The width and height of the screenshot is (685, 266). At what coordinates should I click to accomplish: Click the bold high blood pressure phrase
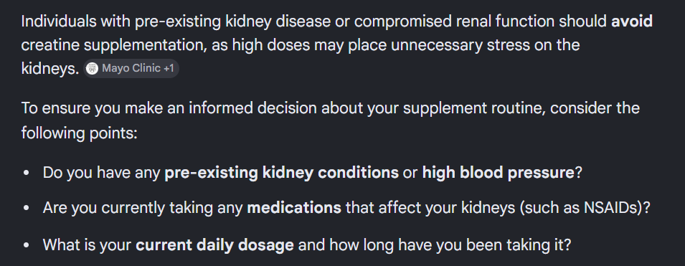coord(498,173)
